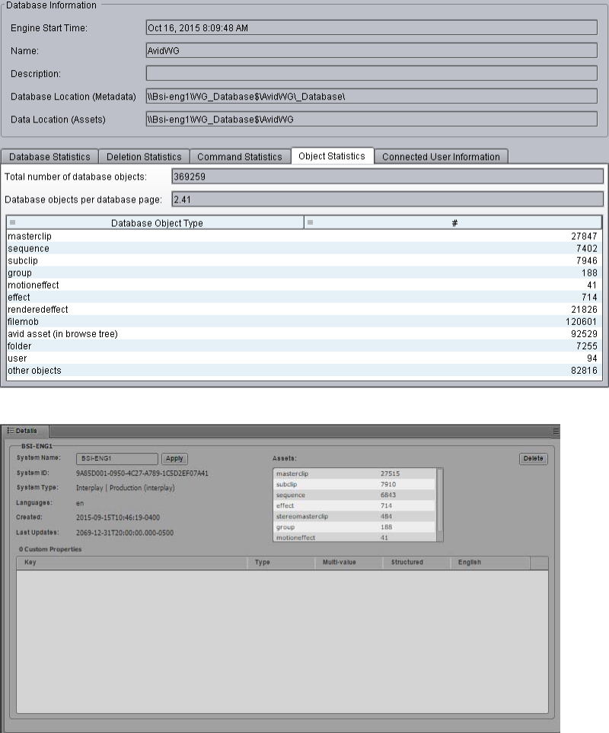The image size is (609, 733).
Task: Select the subclip row in object table
Action: (304, 260)
